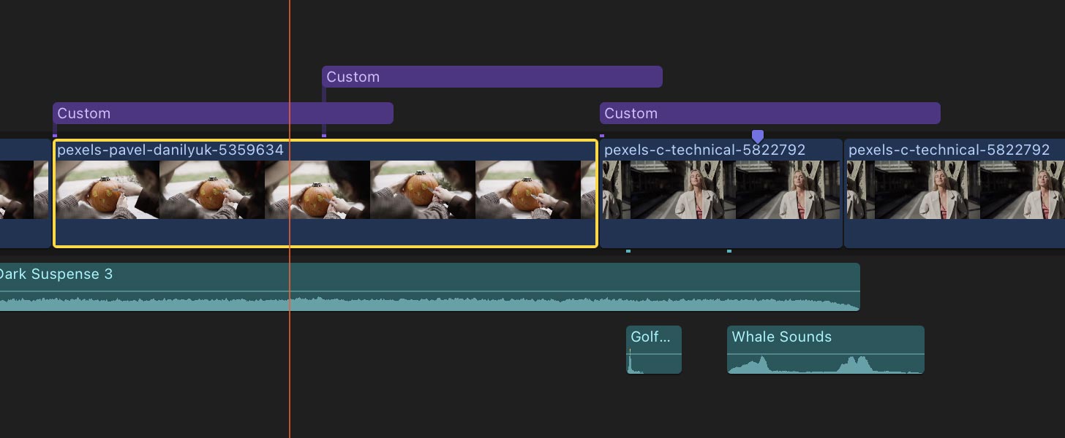Select the topmost purple Custom title clip
This screenshot has width=1065, height=438.
click(492, 77)
